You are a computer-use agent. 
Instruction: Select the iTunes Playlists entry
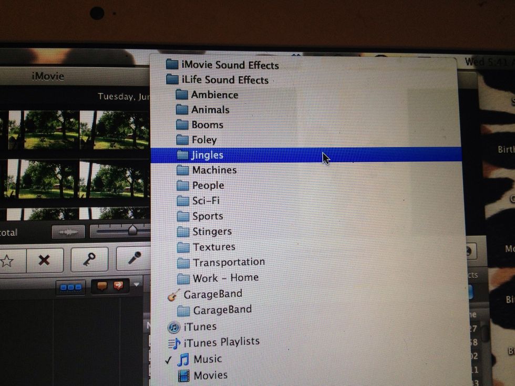coord(221,342)
